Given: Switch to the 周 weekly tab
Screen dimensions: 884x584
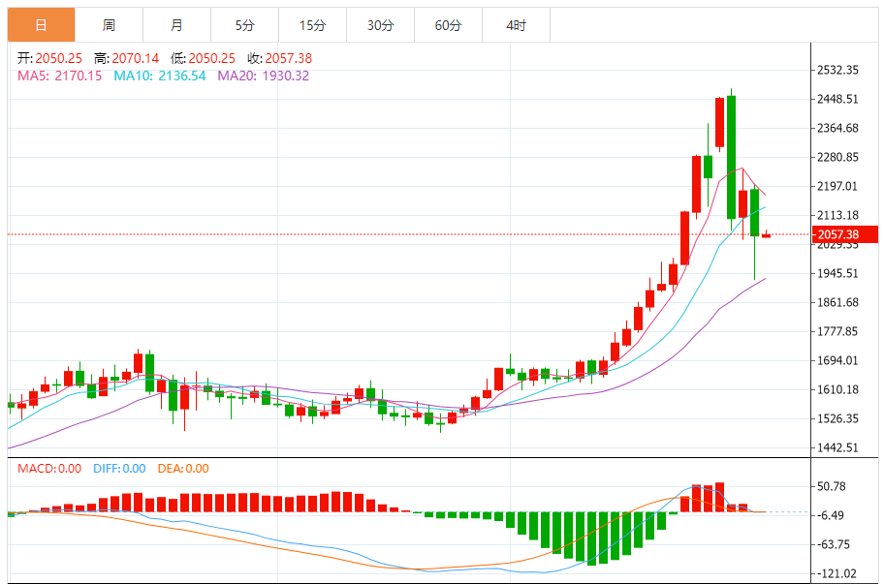Looking at the screenshot, I should click(x=109, y=25).
